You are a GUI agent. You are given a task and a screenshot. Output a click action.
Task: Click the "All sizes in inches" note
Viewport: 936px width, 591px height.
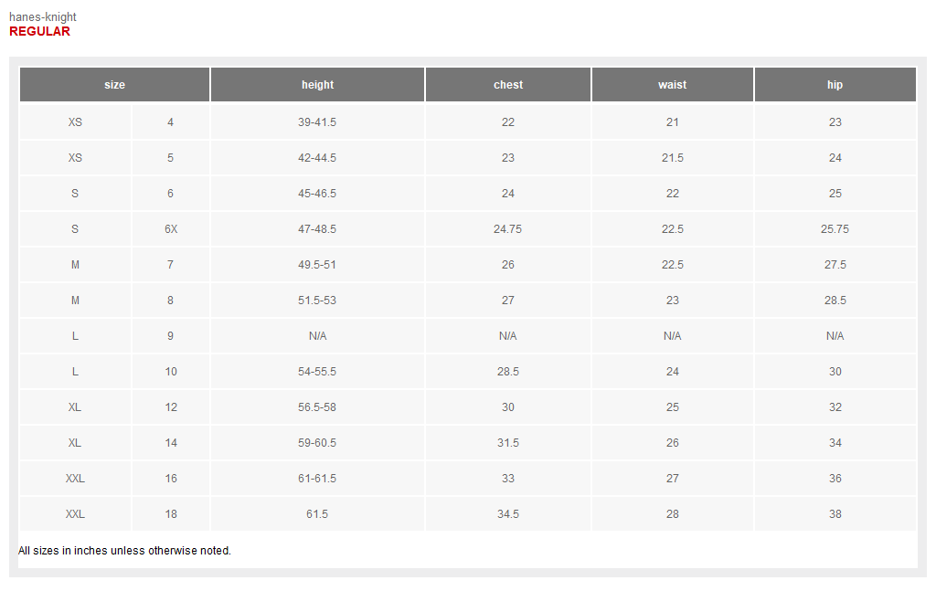(x=124, y=551)
